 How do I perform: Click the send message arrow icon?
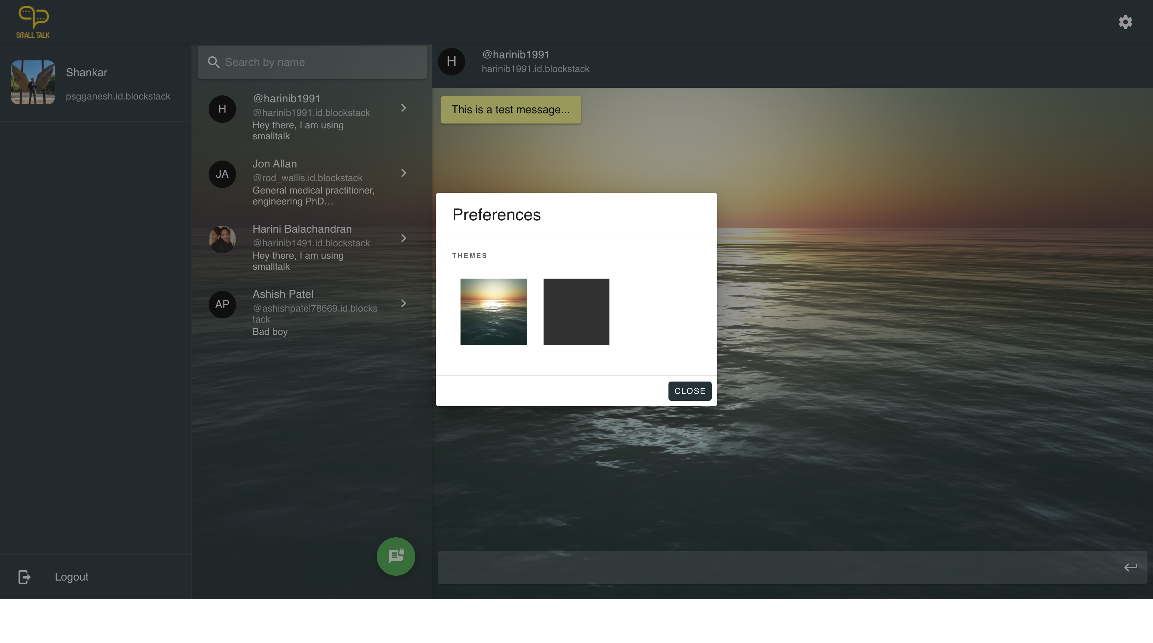tap(1130, 568)
